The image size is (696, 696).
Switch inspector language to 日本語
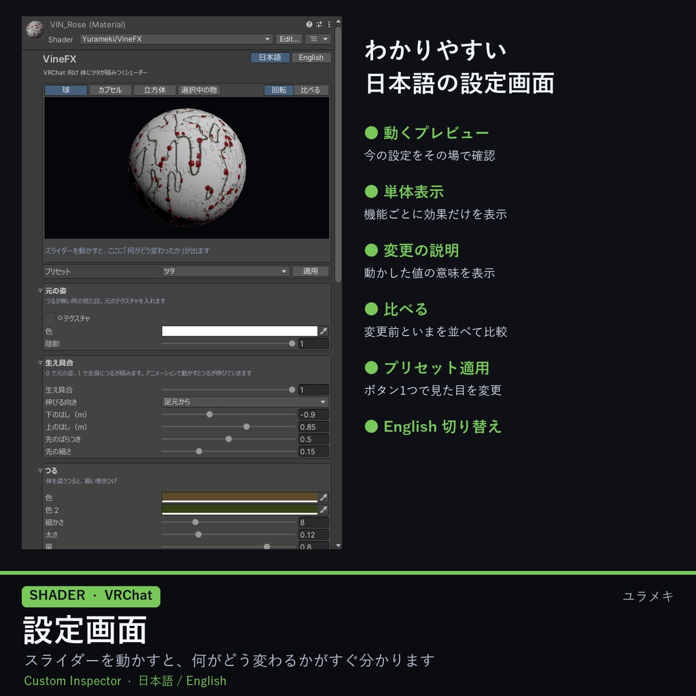coord(270,58)
